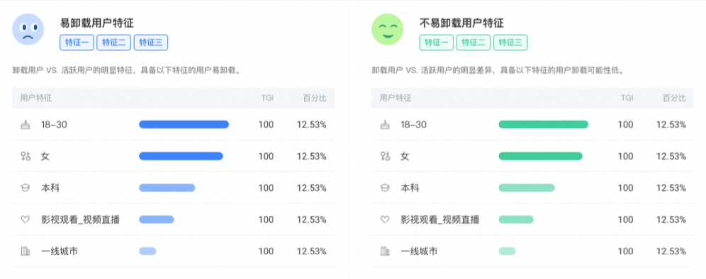
Task: Click the graduation cap icon in 不易卸载 panel
Action: pyautogui.click(x=384, y=188)
